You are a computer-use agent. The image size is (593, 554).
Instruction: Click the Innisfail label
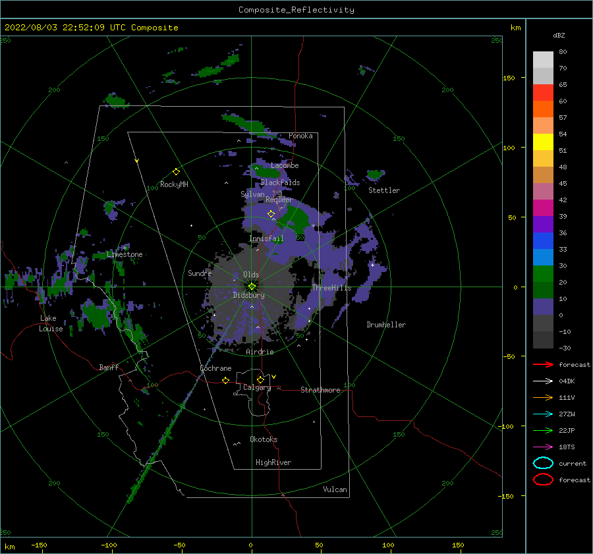pyautogui.click(x=266, y=238)
